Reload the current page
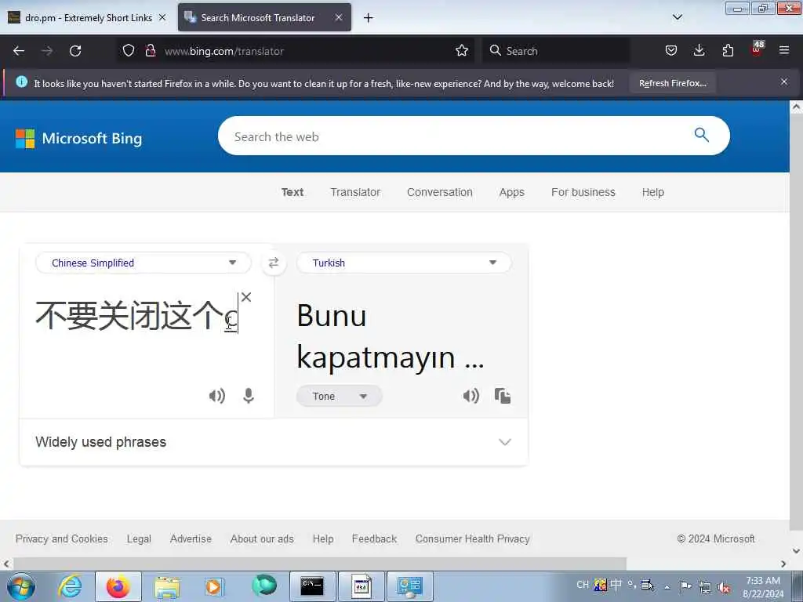 (x=75, y=51)
